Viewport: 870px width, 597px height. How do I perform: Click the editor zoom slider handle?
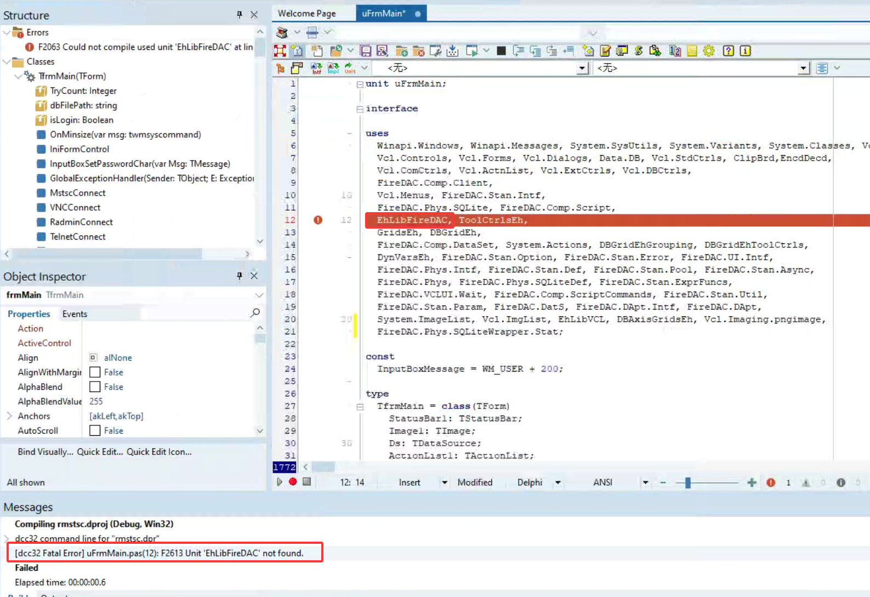[x=687, y=482]
